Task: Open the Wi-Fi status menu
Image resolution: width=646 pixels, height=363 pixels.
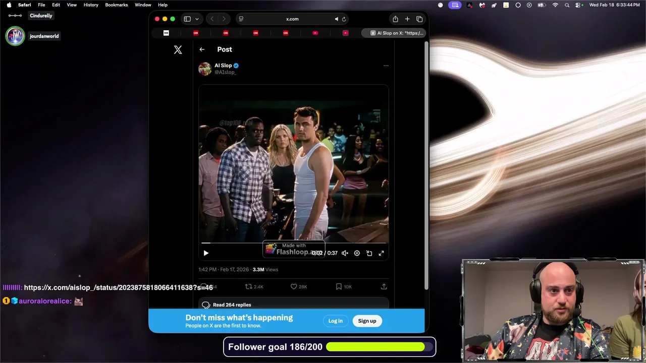Action: pos(555,5)
